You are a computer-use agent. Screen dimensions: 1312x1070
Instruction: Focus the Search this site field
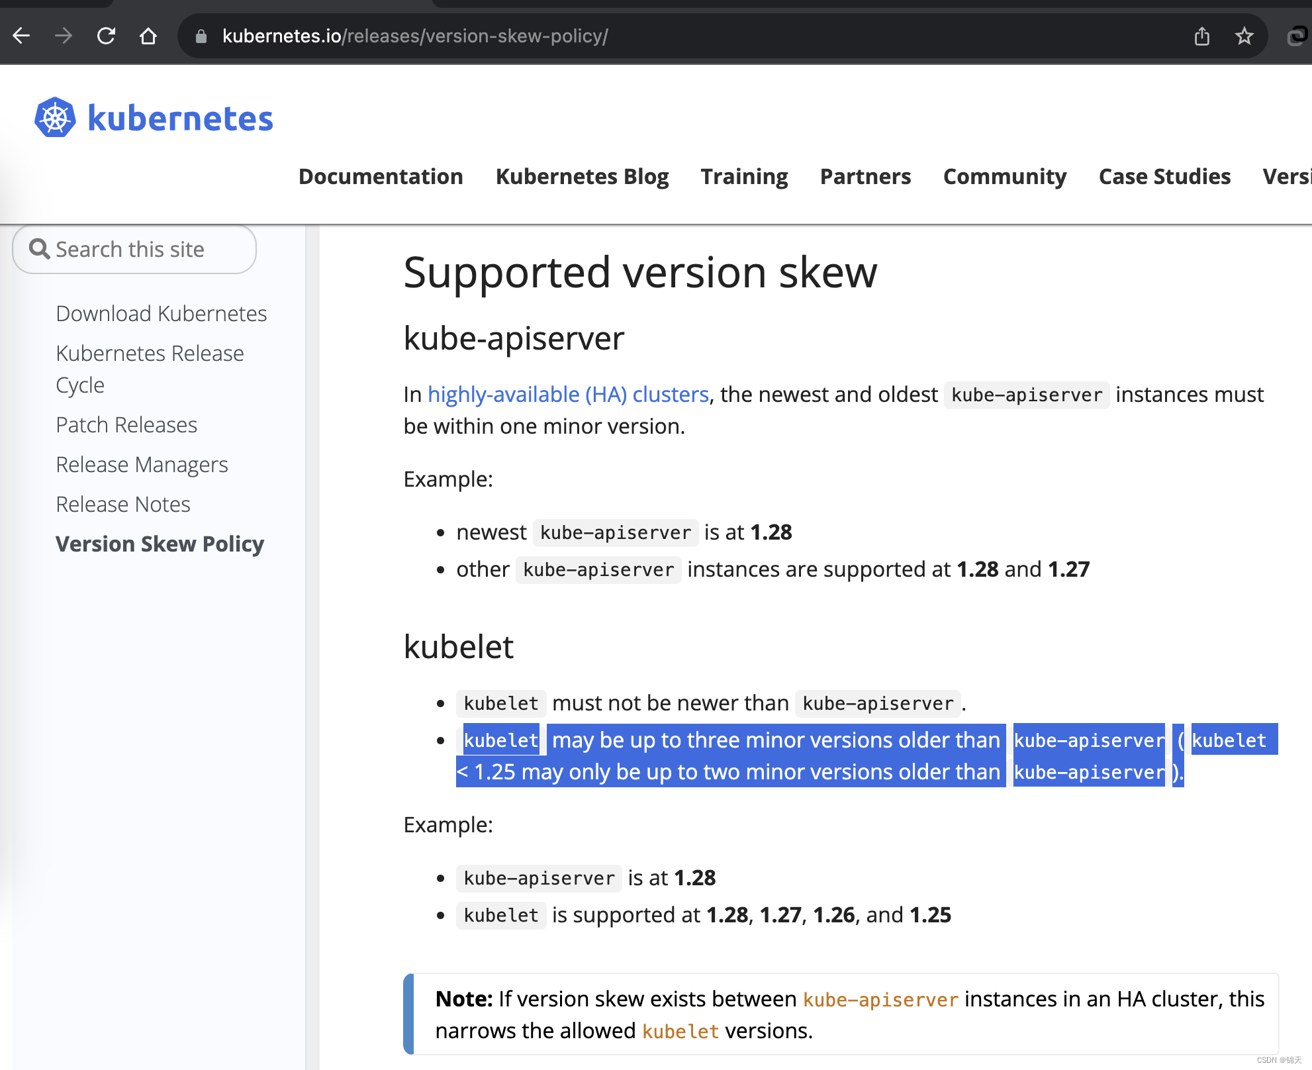pos(134,249)
